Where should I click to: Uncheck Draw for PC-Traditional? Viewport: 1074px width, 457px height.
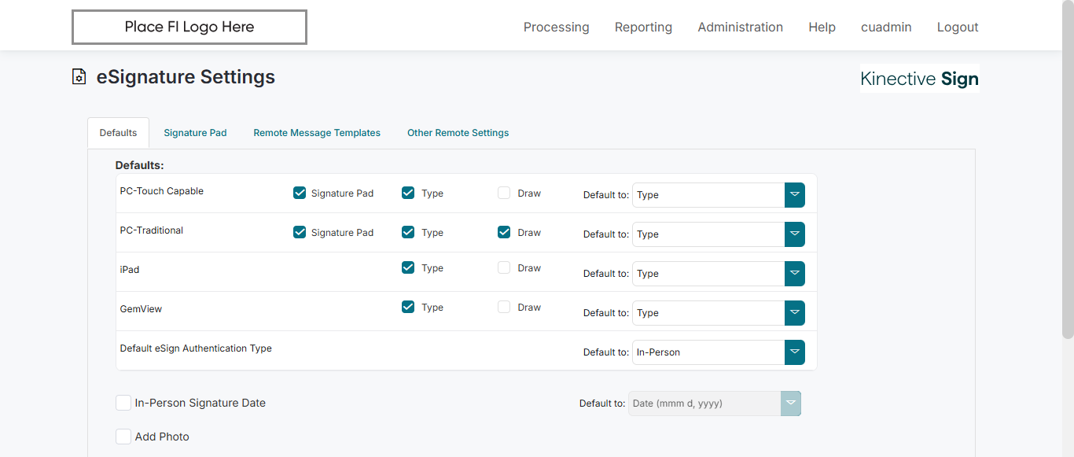(504, 232)
